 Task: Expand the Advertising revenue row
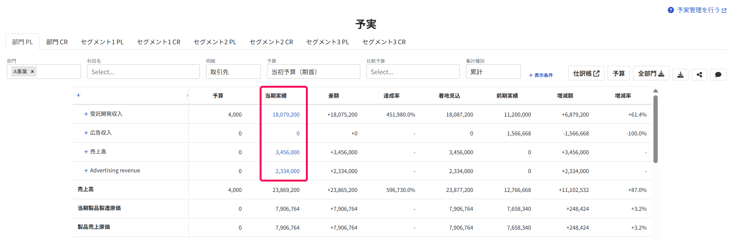(x=86, y=171)
